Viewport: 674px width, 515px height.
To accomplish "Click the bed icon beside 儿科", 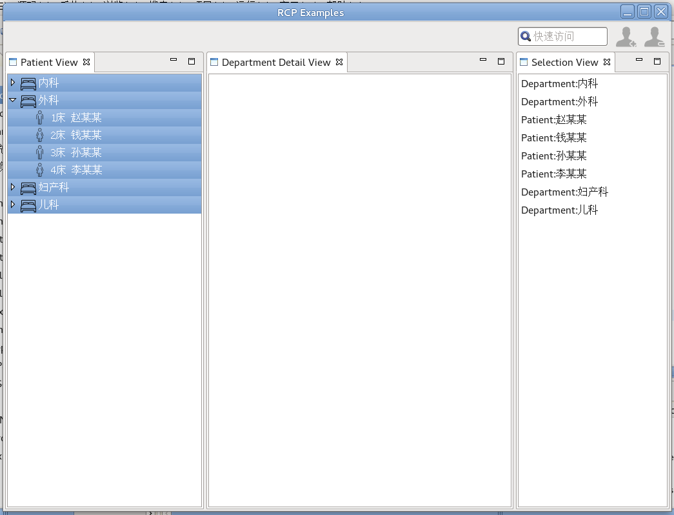I will (28, 206).
